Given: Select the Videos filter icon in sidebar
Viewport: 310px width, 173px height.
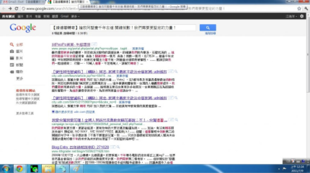Looking at the screenshot, I should point(12,58).
